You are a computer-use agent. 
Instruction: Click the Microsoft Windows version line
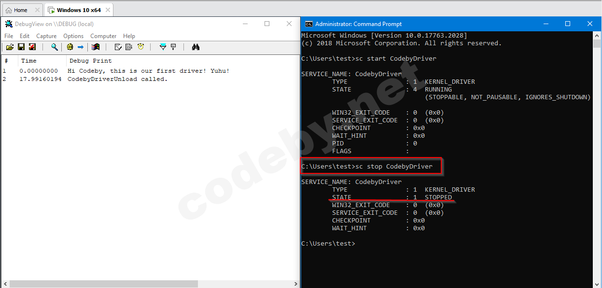pos(384,35)
